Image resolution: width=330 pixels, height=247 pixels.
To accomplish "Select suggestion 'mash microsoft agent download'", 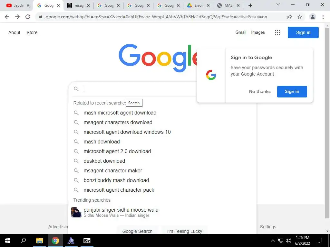I will point(120,113).
